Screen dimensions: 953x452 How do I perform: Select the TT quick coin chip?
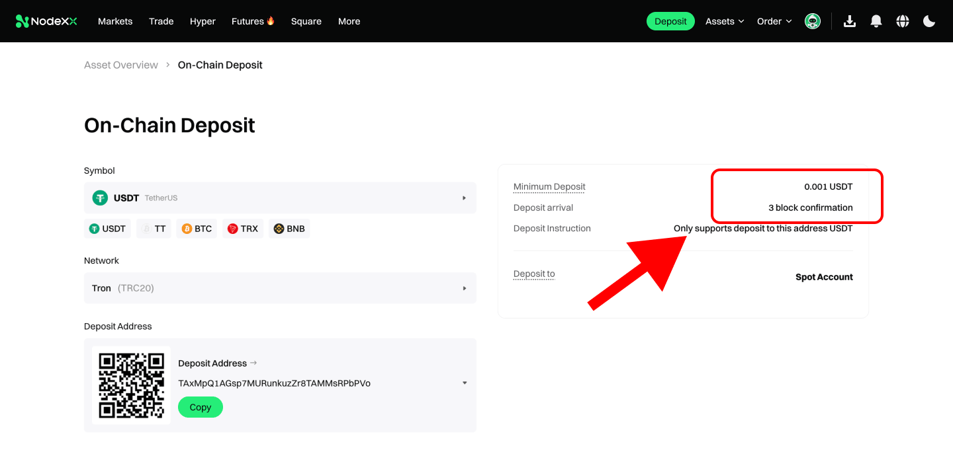[154, 229]
